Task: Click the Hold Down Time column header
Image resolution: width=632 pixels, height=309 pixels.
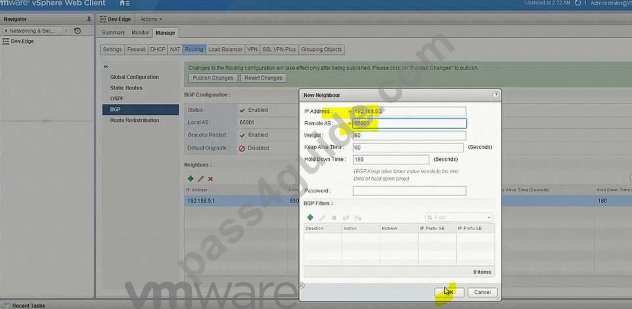Action: click(613, 190)
